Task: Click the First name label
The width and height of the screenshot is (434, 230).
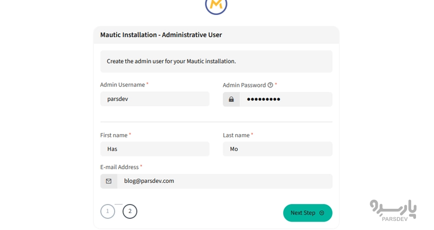Action: click(x=114, y=135)
